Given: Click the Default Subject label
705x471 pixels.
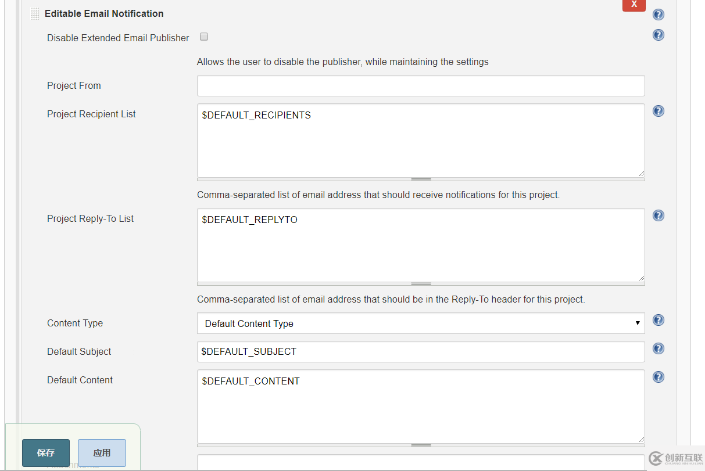Looking at the screenshot, I should pyautogui.click(x=79, y=351).
